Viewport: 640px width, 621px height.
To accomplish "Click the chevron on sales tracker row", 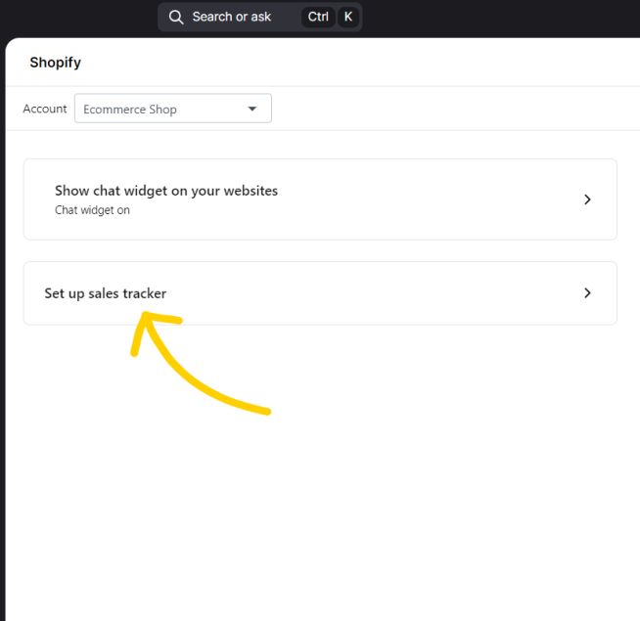I will pos(587,293).
